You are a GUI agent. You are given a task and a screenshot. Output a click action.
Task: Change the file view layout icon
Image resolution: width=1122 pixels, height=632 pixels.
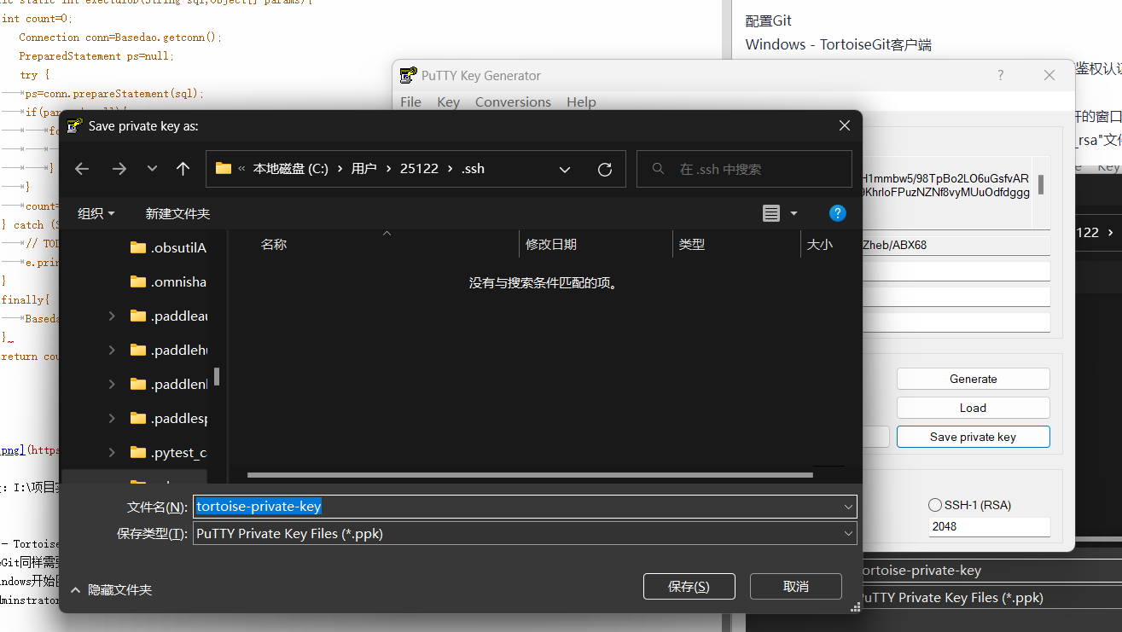coord(771,213)
